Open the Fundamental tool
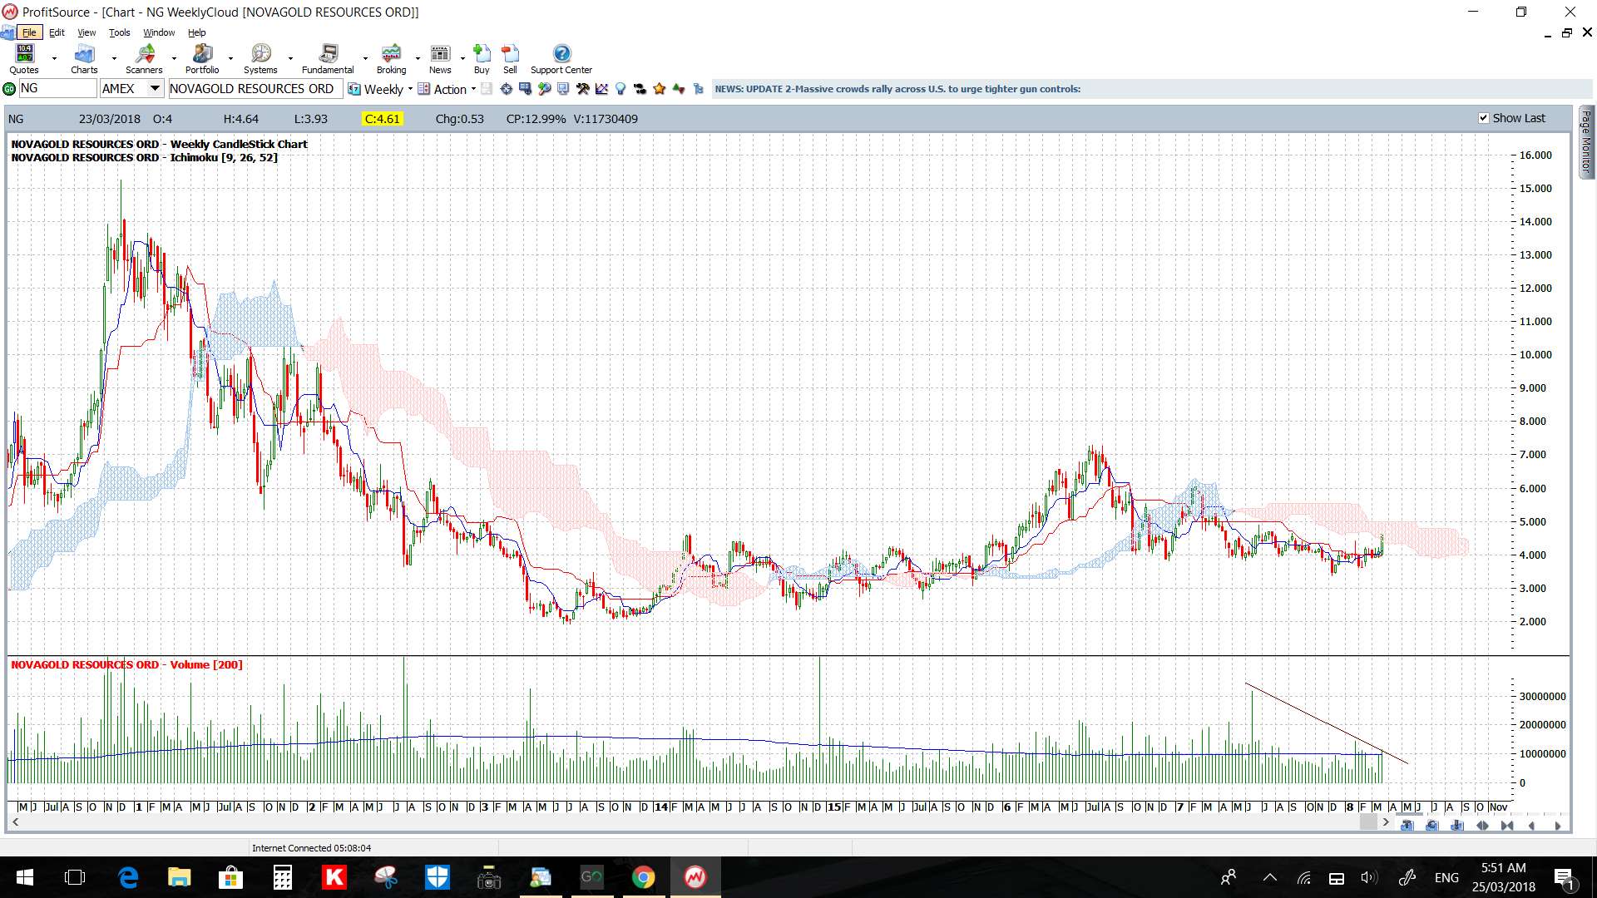 pyautogui.click(x=328, y=60)
